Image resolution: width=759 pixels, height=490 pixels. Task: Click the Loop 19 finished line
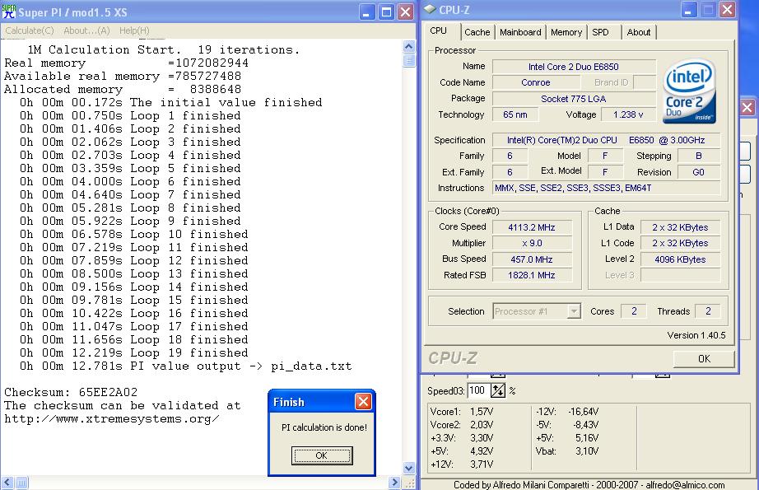tap(134, 352)
